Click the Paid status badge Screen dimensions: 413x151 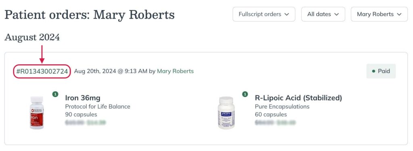pos(381,71)
